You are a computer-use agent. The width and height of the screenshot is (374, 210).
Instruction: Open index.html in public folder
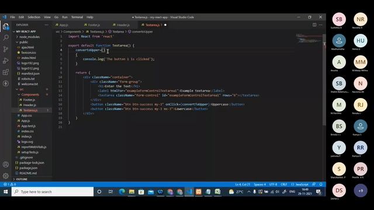pyautogui.click(x=29, y=58)
